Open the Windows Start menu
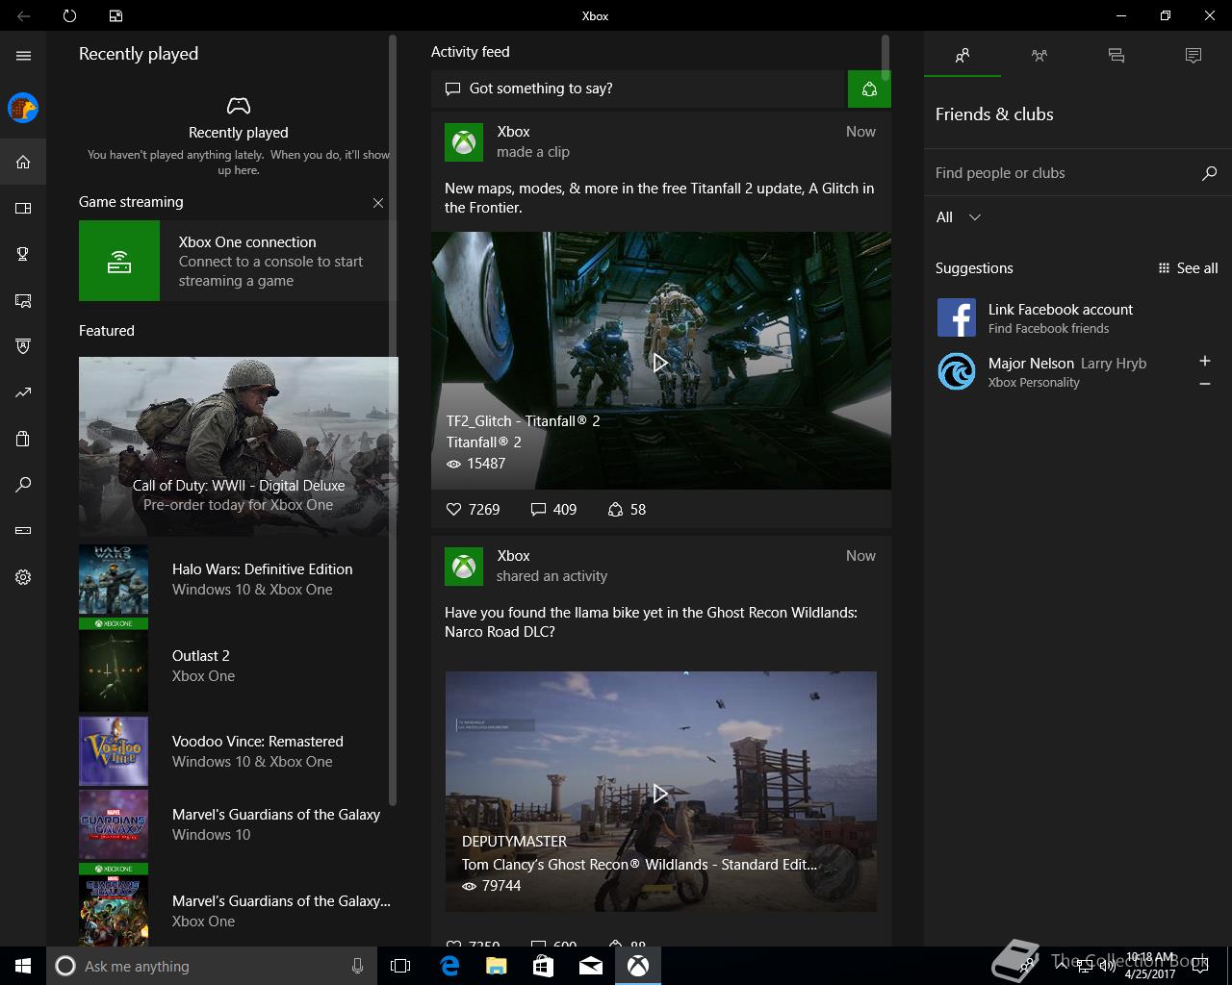The image size is (1232, 985). pos(23,966)
